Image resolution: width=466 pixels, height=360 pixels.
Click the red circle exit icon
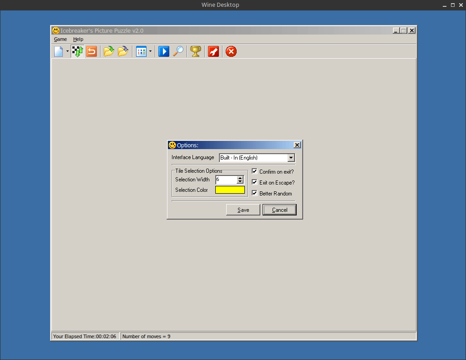point(231,51)
